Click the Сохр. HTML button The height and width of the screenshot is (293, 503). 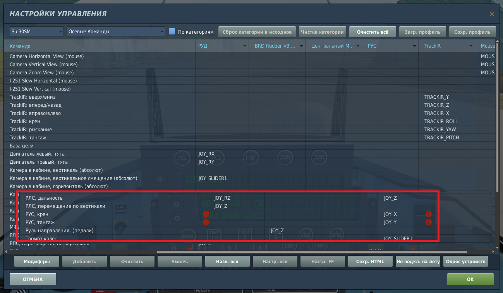click(370, 262)
